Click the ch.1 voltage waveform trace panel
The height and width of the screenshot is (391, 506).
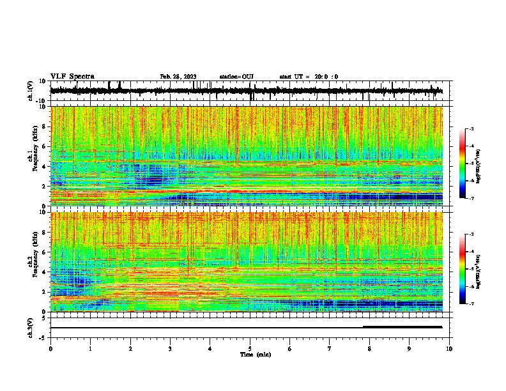click(251, 91)
